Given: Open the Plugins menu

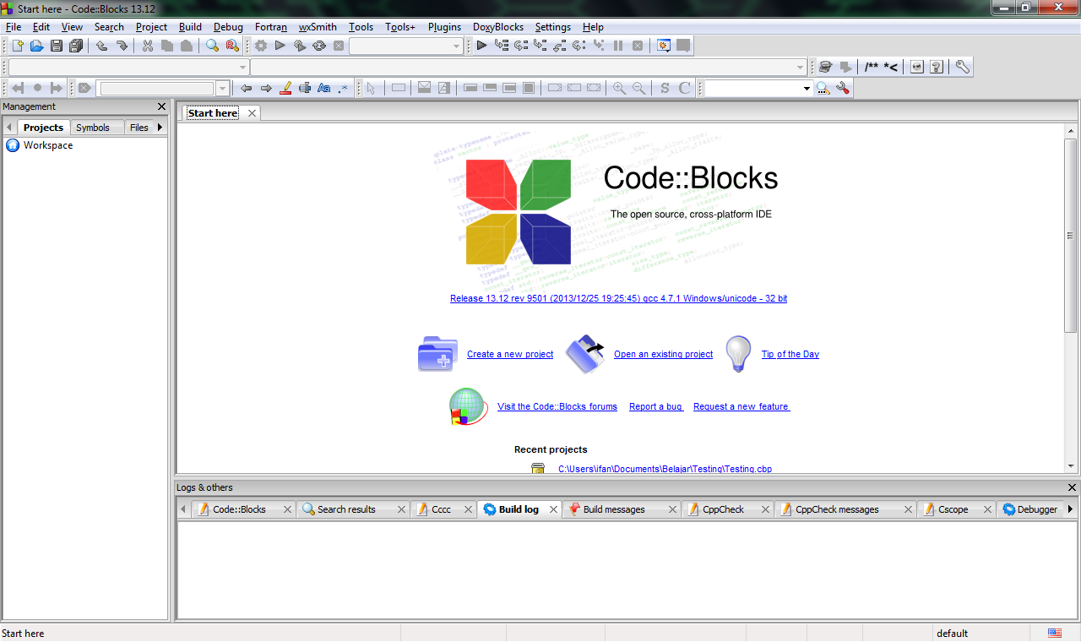Looking at the screenshot, I should [x=445, y=27].
